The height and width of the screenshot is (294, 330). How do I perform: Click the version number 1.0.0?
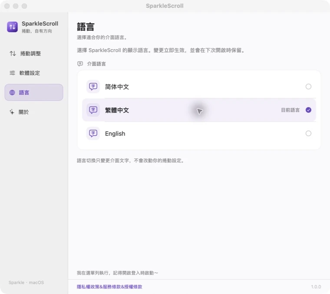(x=316, y=287)
